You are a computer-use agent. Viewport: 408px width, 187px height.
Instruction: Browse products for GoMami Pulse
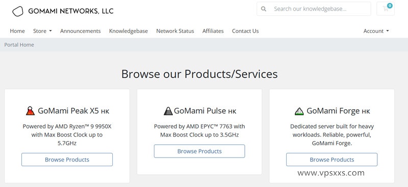pos(199,151)
